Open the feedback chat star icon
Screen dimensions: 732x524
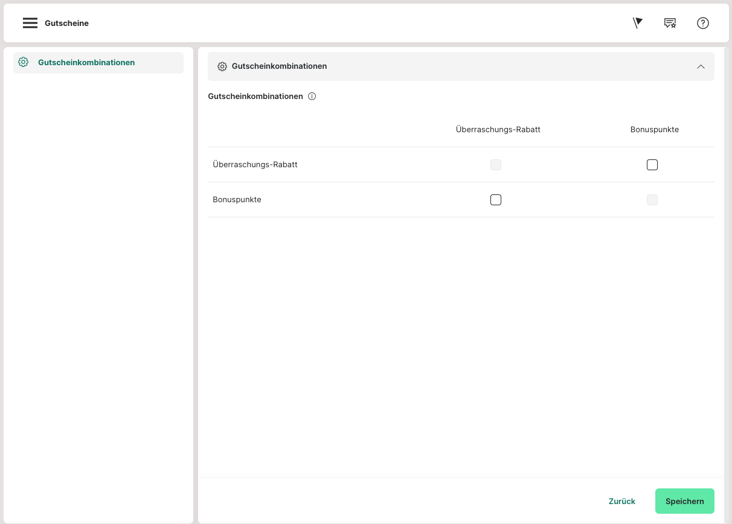[670, 23]
